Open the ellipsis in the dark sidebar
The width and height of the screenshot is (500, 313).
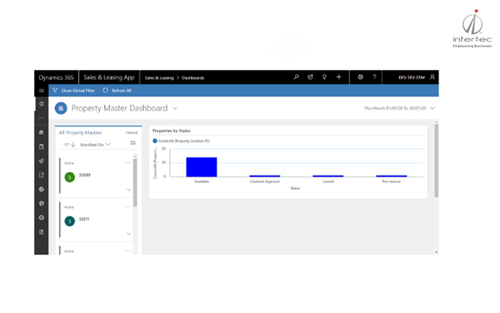[x=41, y=118]
